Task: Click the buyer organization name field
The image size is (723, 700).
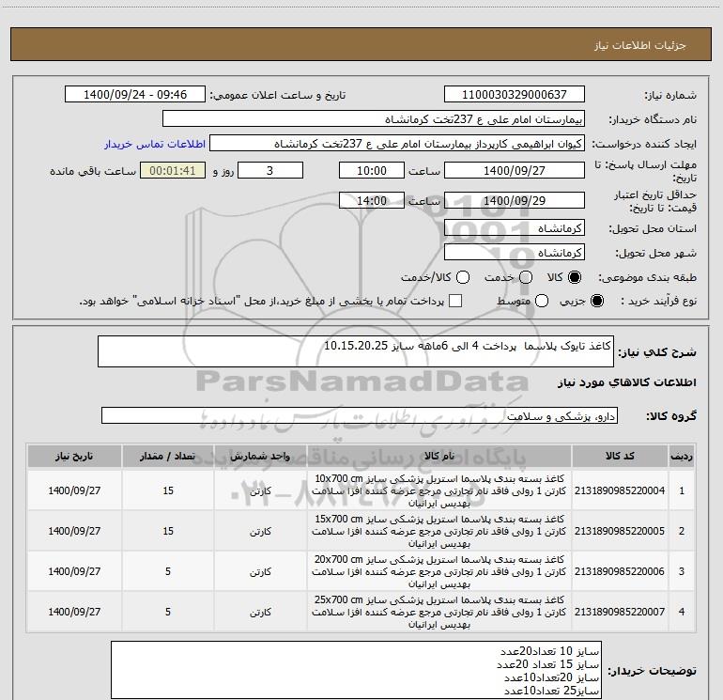Action: pyautogui.click(x=374, y=119)
